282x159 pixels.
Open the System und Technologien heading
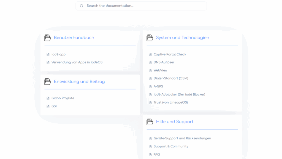coord(183,38)
